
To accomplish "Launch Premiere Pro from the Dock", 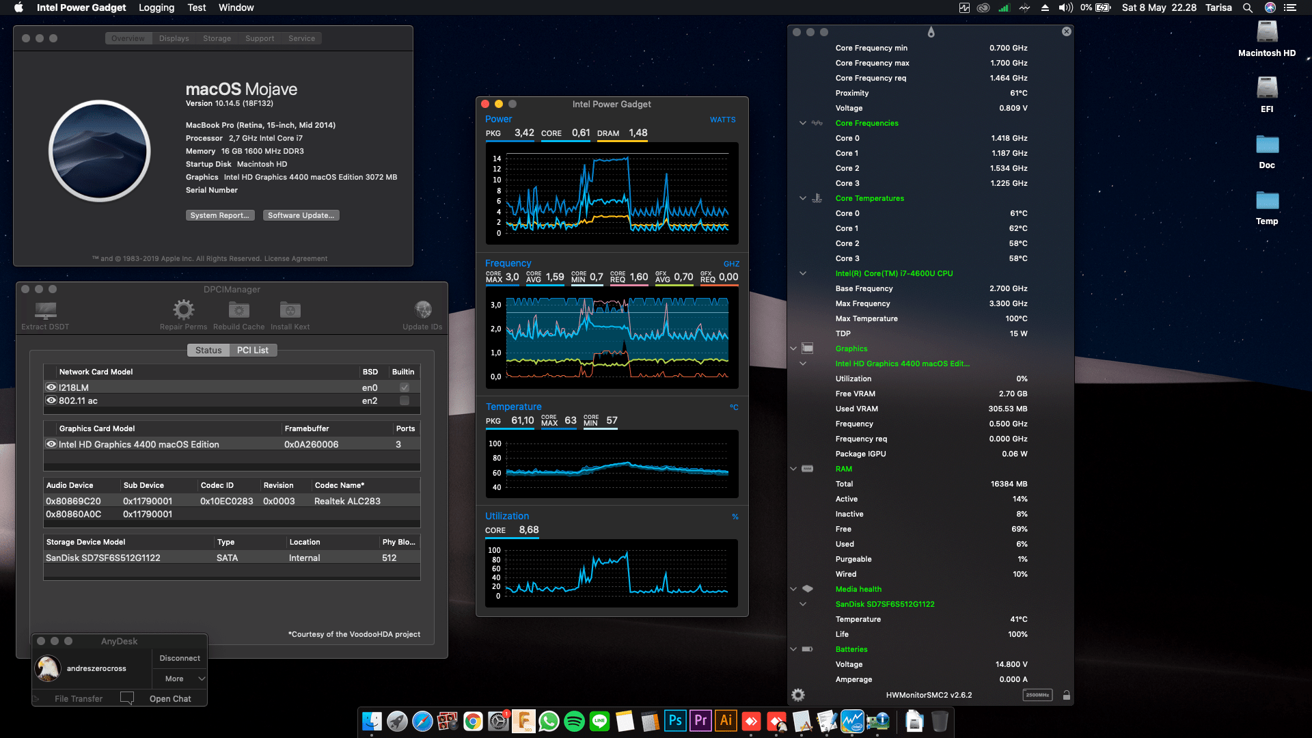I will pos(700,722).
